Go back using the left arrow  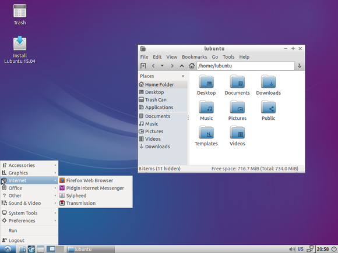point(153,66)
